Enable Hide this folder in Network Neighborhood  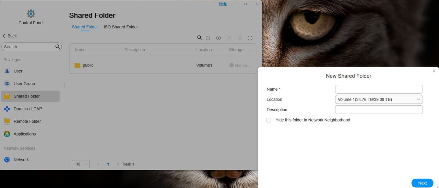(269, 120)
